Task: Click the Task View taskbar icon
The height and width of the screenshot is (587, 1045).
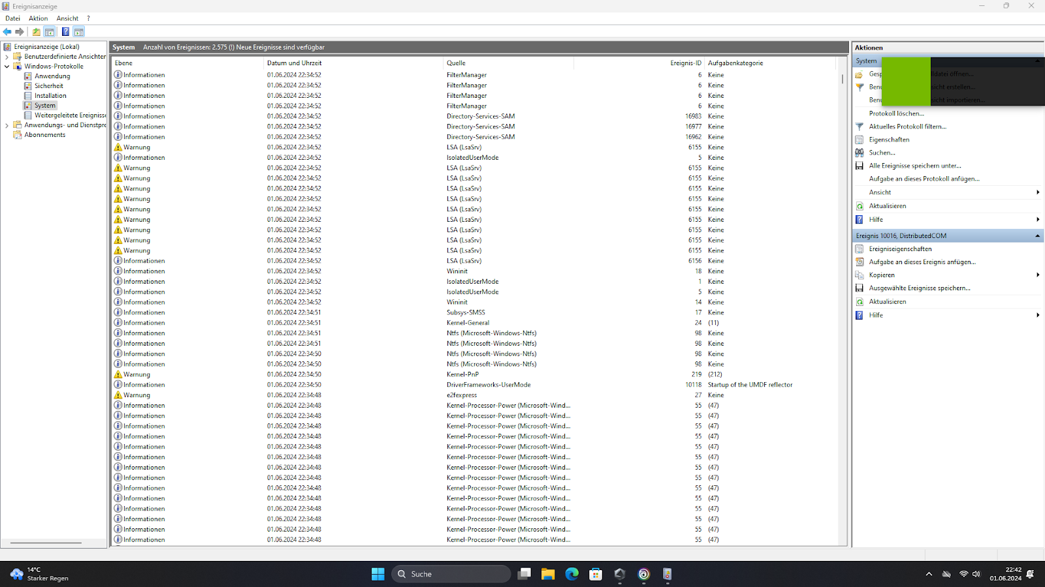Action: tap(524, 574)
